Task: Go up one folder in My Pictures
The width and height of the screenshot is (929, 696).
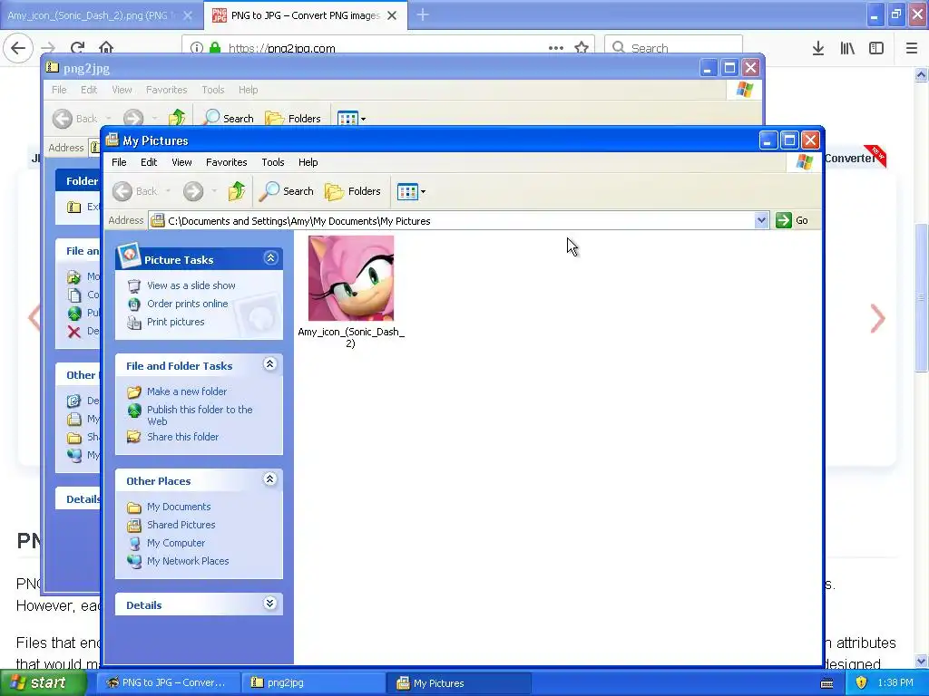Action: pos(237,191)
